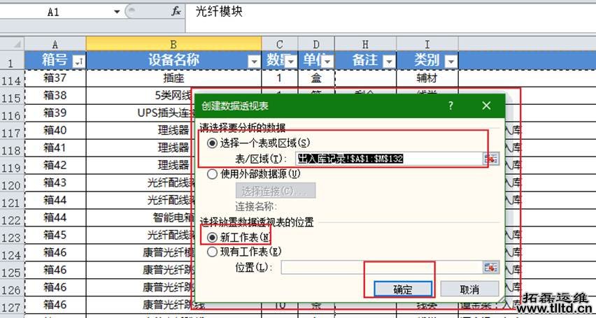Click cell 箱37 in column A
The height and width of the screenshot is (318, 596).
click(x=55, y=78)
